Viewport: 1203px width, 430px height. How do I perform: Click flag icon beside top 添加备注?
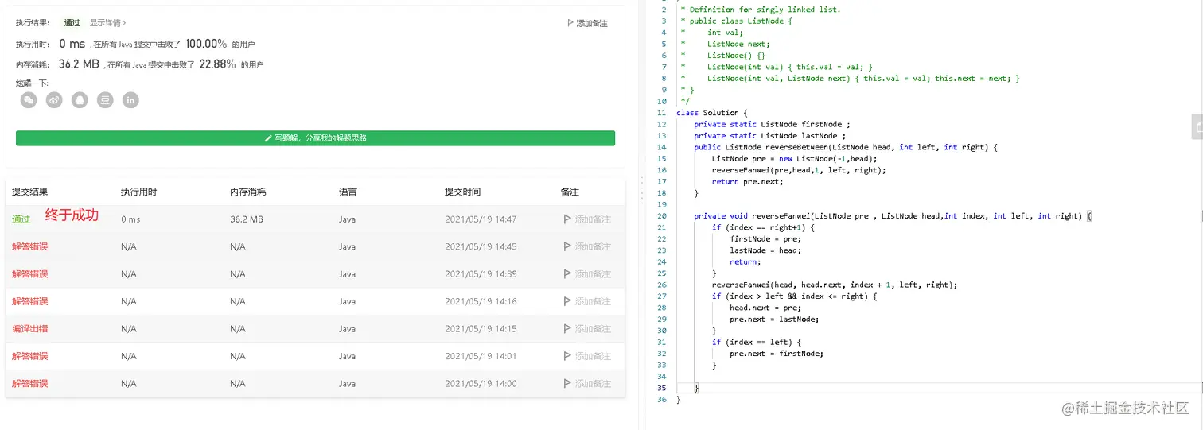pos(570,23)
